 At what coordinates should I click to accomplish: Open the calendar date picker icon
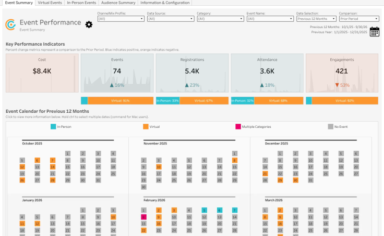(x=375, y=32)
